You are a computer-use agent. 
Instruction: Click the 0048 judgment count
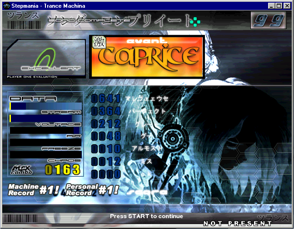pos(106,136)
